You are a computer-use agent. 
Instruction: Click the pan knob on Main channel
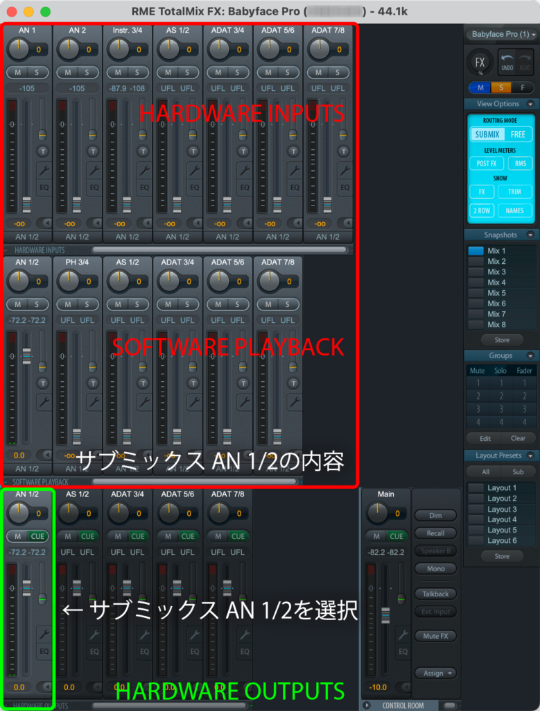(378, 514)
